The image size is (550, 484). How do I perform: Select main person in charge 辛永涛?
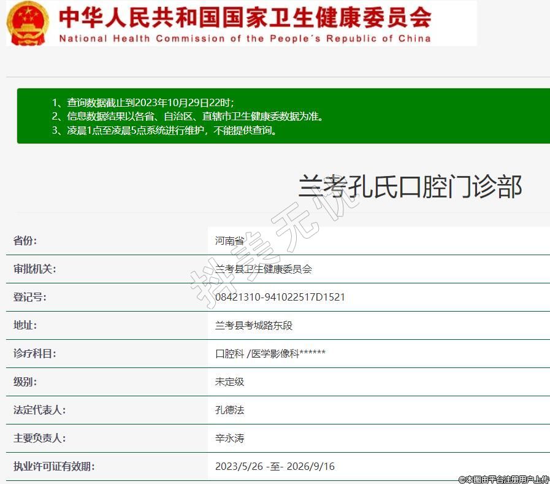coord(229,438)
